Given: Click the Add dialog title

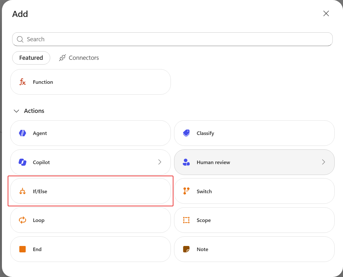Looking at the screenshot, I should 20,14.
